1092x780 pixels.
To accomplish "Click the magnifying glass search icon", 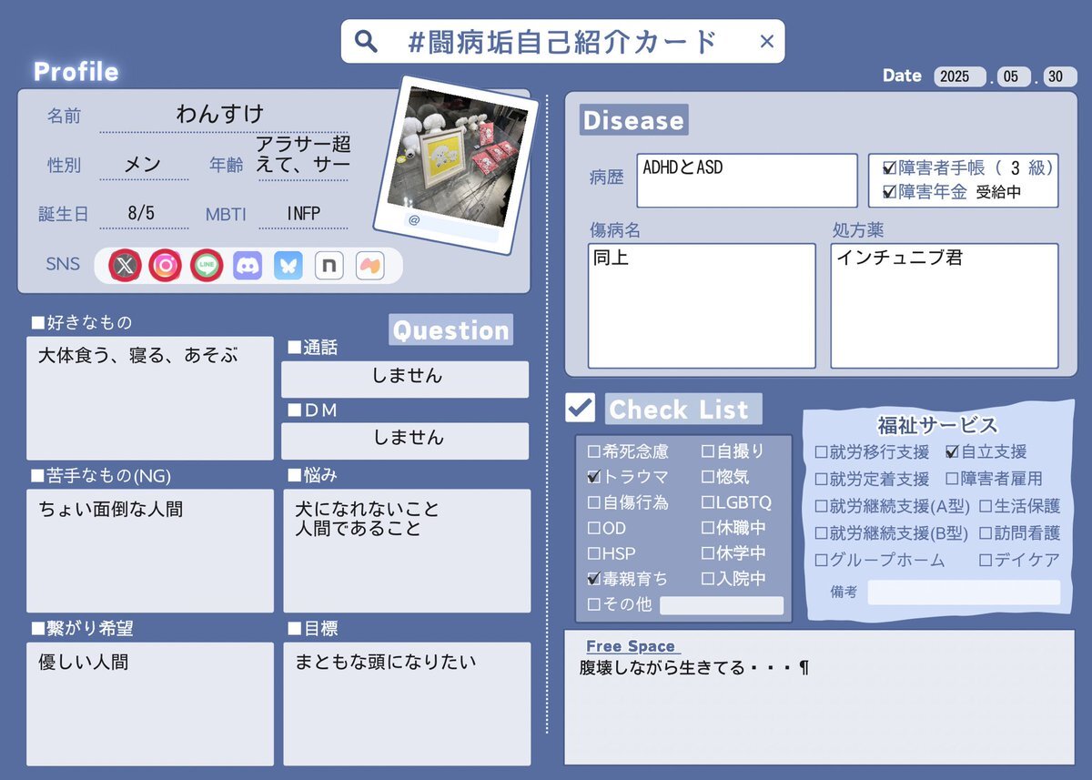I will pyautogui.click(x=365, y=41).
